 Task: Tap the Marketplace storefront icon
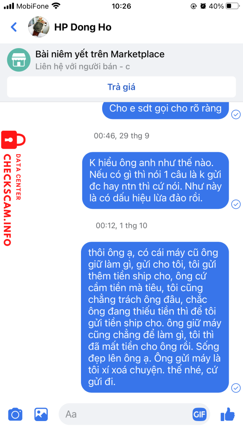(19, 60)
